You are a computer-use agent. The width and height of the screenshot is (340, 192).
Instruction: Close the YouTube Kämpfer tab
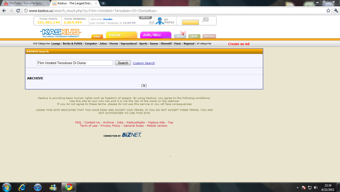pos(48,3)
